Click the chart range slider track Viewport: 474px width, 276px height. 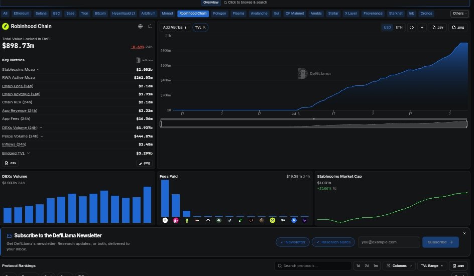click(x=314, y=124)
